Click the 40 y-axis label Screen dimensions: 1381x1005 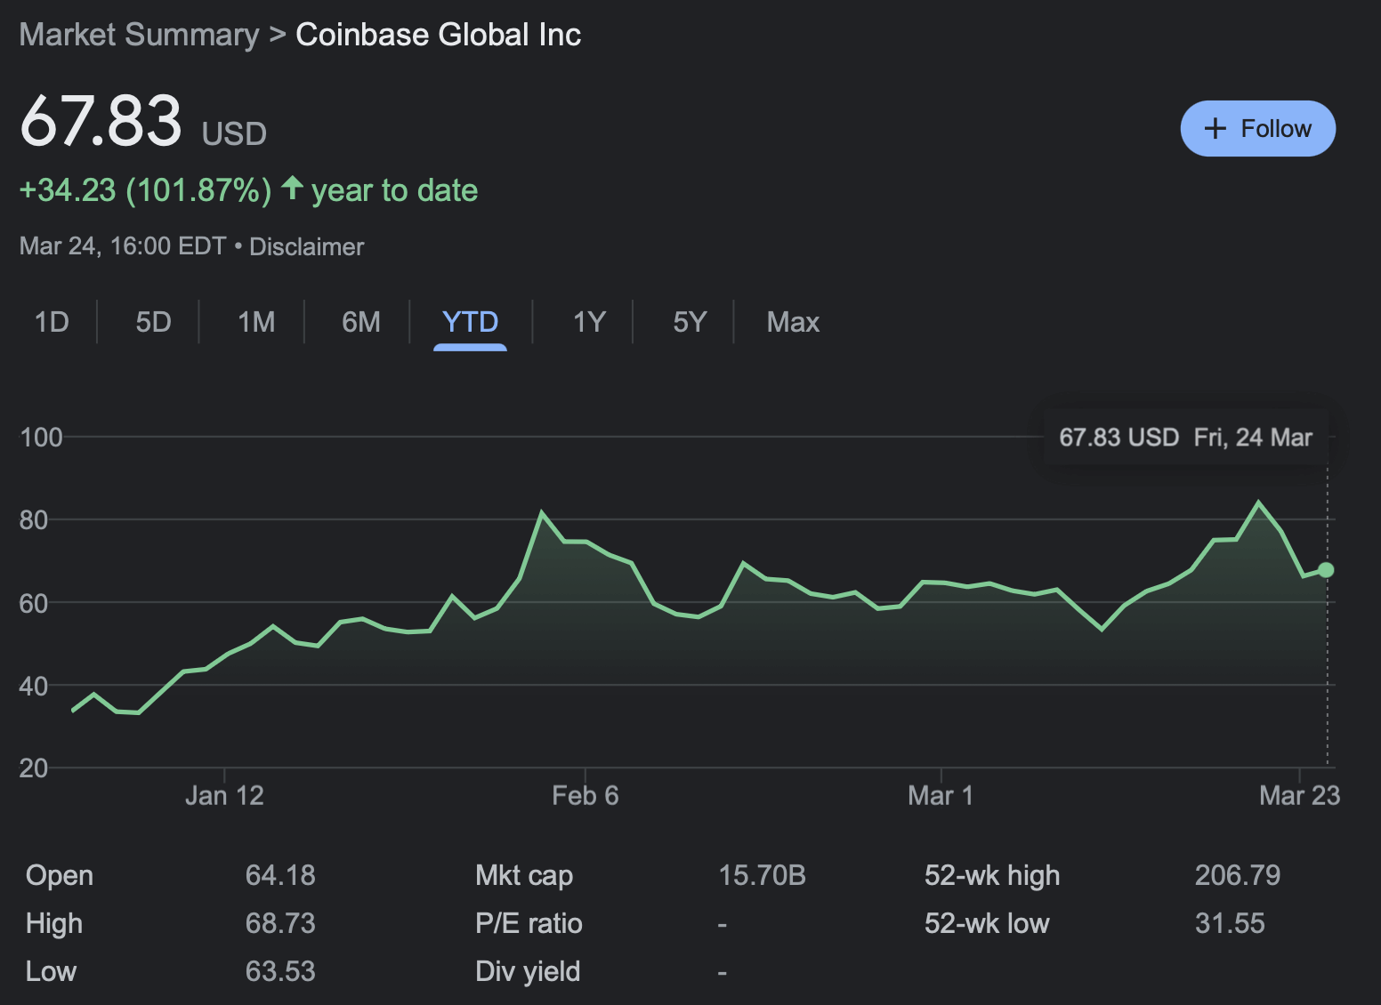coord(34,686)
